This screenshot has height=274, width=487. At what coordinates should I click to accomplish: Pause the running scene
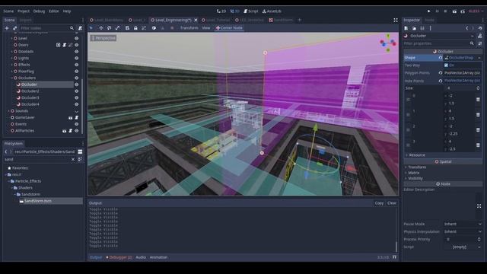(x=437, y=11)
